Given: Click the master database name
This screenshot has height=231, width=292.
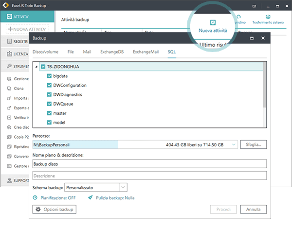Looking at the screenshot, I should (60, 113).
